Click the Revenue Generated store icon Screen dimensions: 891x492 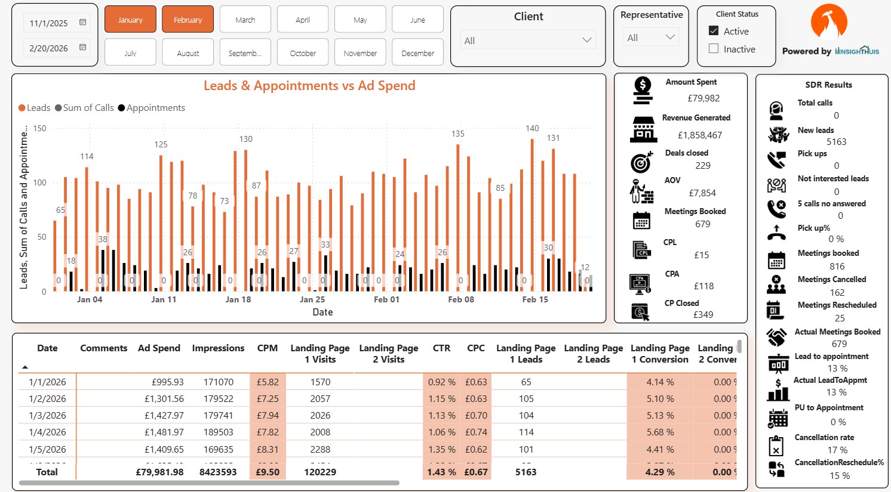[x=643, y=129]
